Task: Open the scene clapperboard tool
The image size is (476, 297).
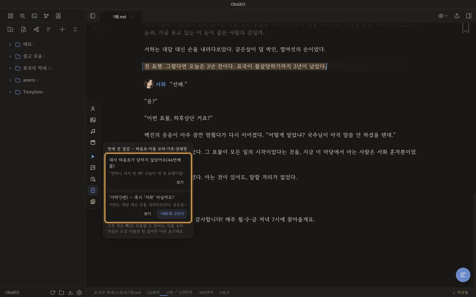Action: (x=93, y=143)
